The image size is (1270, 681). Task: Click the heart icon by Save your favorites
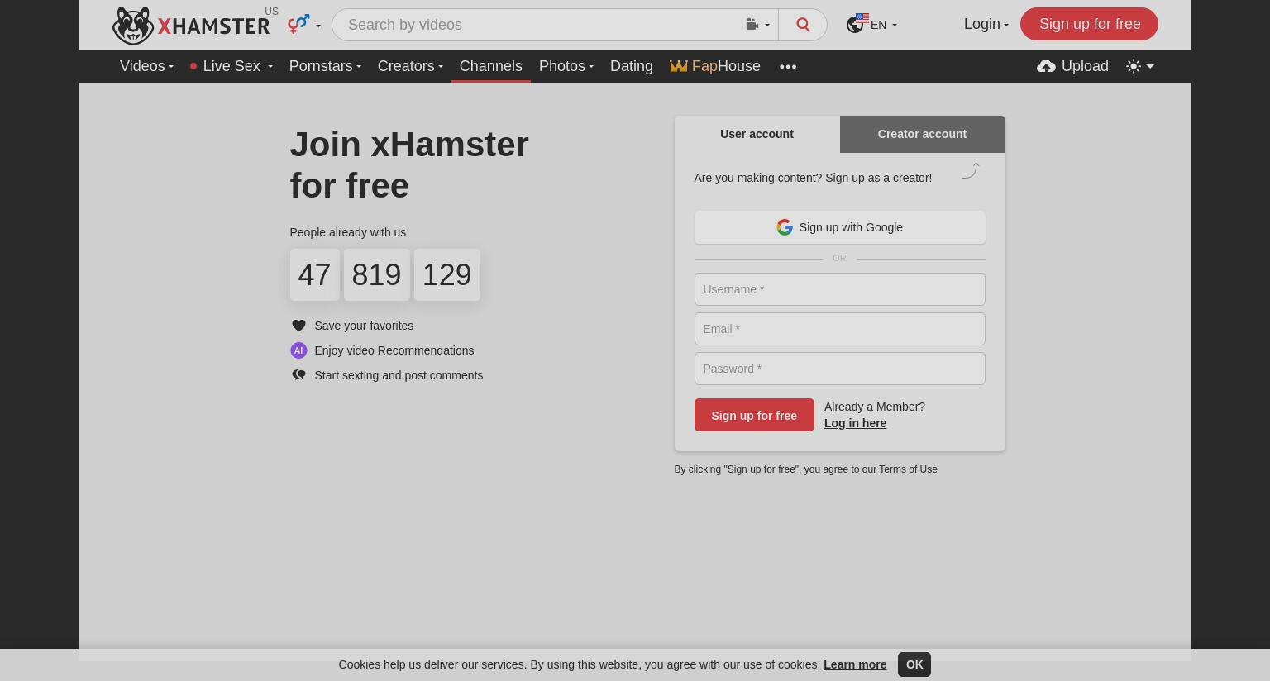pos(298,326)
